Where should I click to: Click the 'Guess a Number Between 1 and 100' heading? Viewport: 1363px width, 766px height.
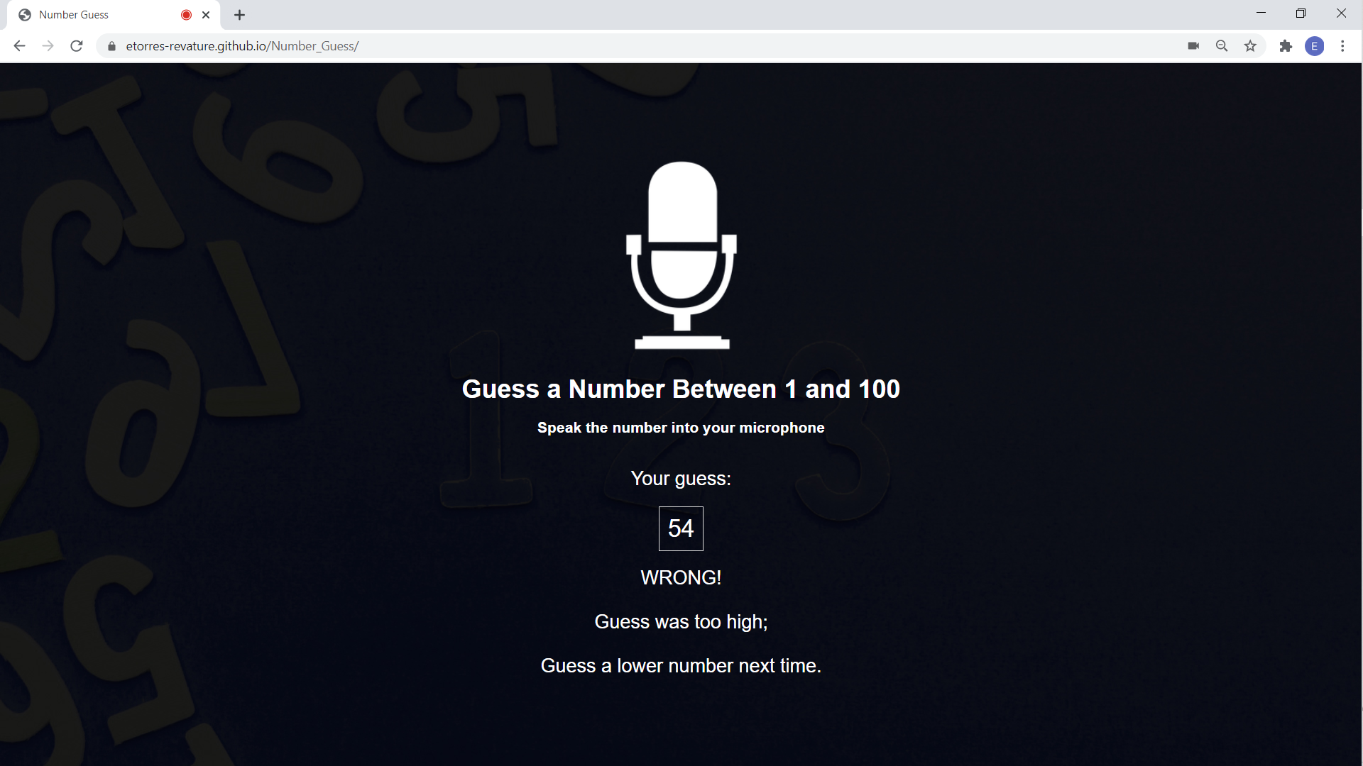click(681, 389)
